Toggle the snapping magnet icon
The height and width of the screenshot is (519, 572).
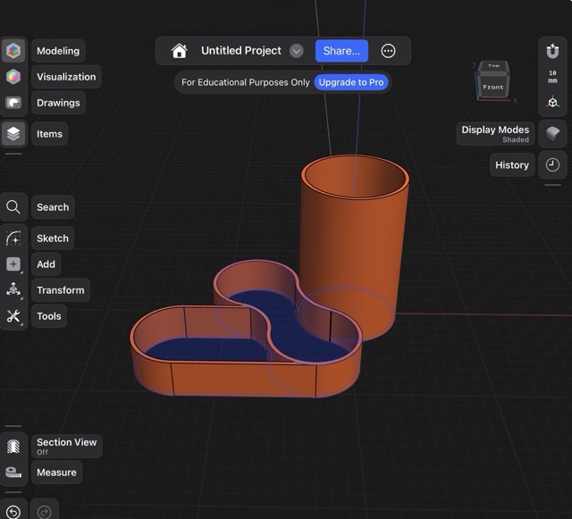point(552,51)
